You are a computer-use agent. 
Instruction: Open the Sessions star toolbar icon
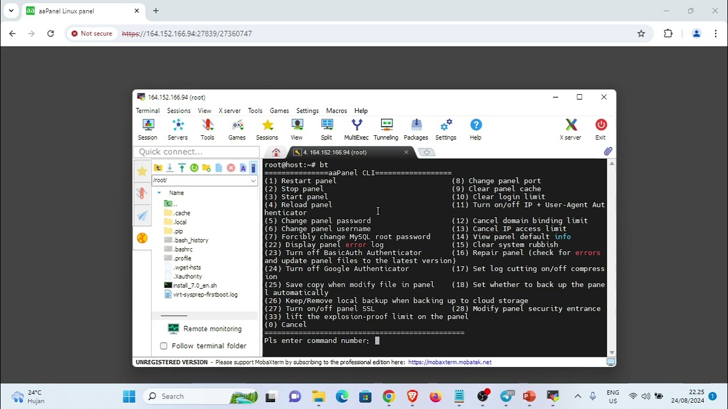pos(267,130)
